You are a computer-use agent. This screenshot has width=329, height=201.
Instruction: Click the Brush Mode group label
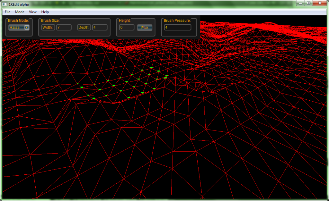(18, 21)
